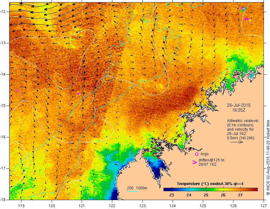Click the colorbar tick label 25
Screen dimensions: 270x209
(x=206, y=195)
